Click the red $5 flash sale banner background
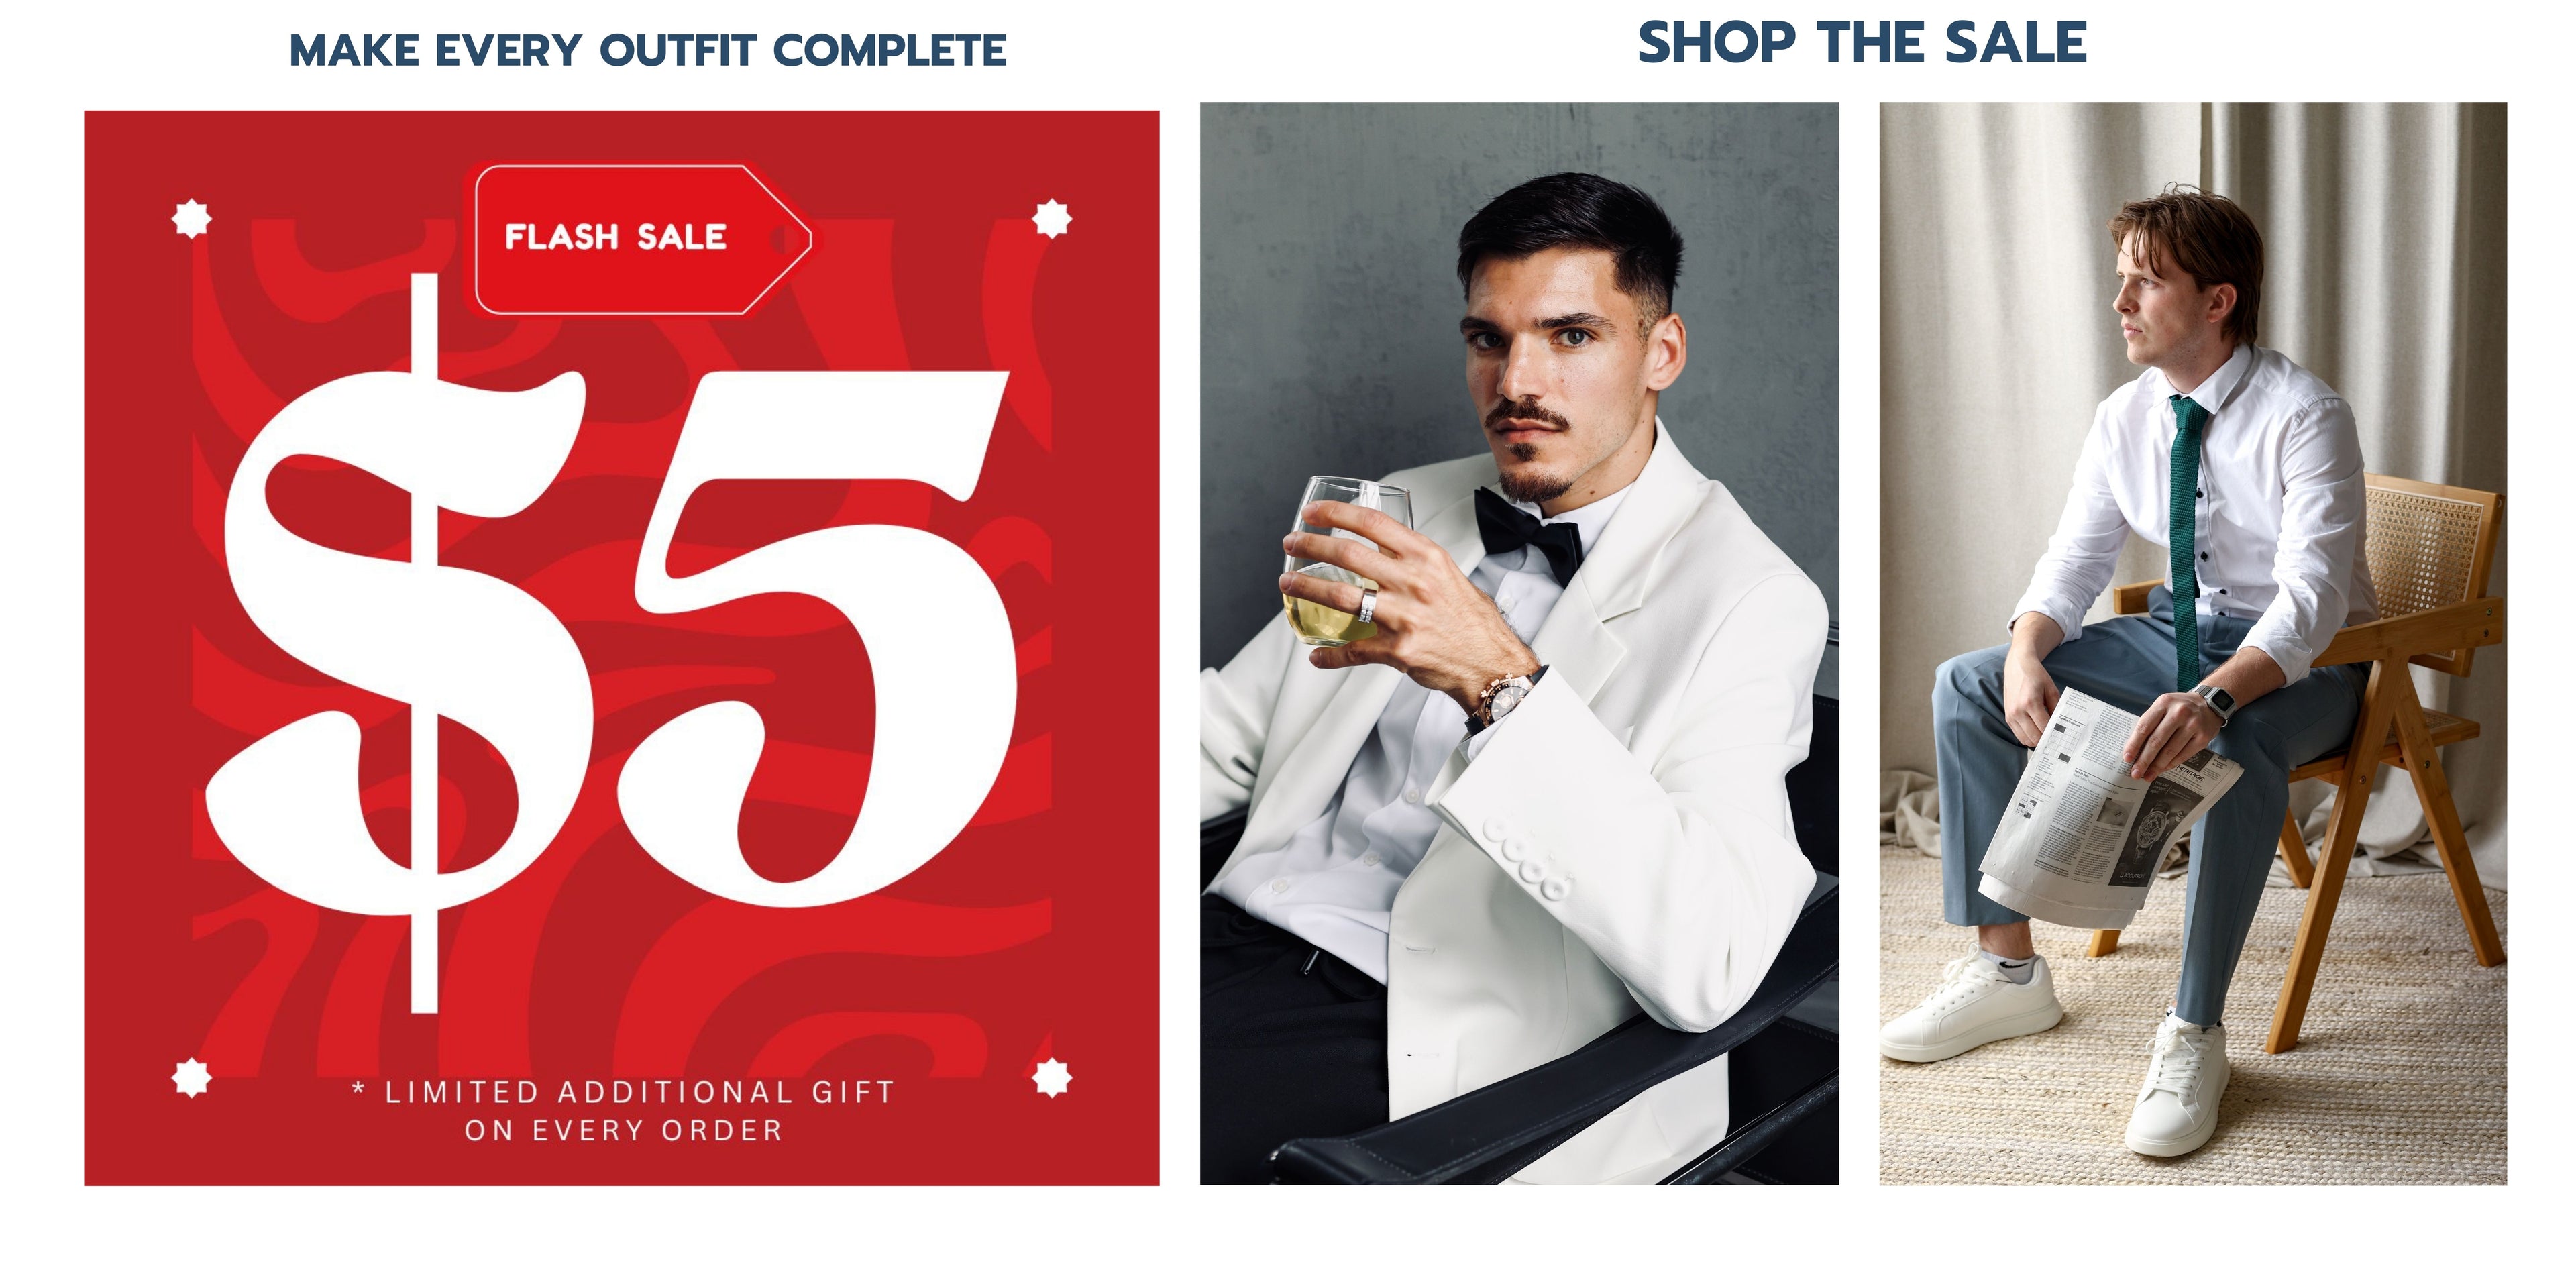Image resolution: width=2576 pixels, height=1288 pixels. 622,648
